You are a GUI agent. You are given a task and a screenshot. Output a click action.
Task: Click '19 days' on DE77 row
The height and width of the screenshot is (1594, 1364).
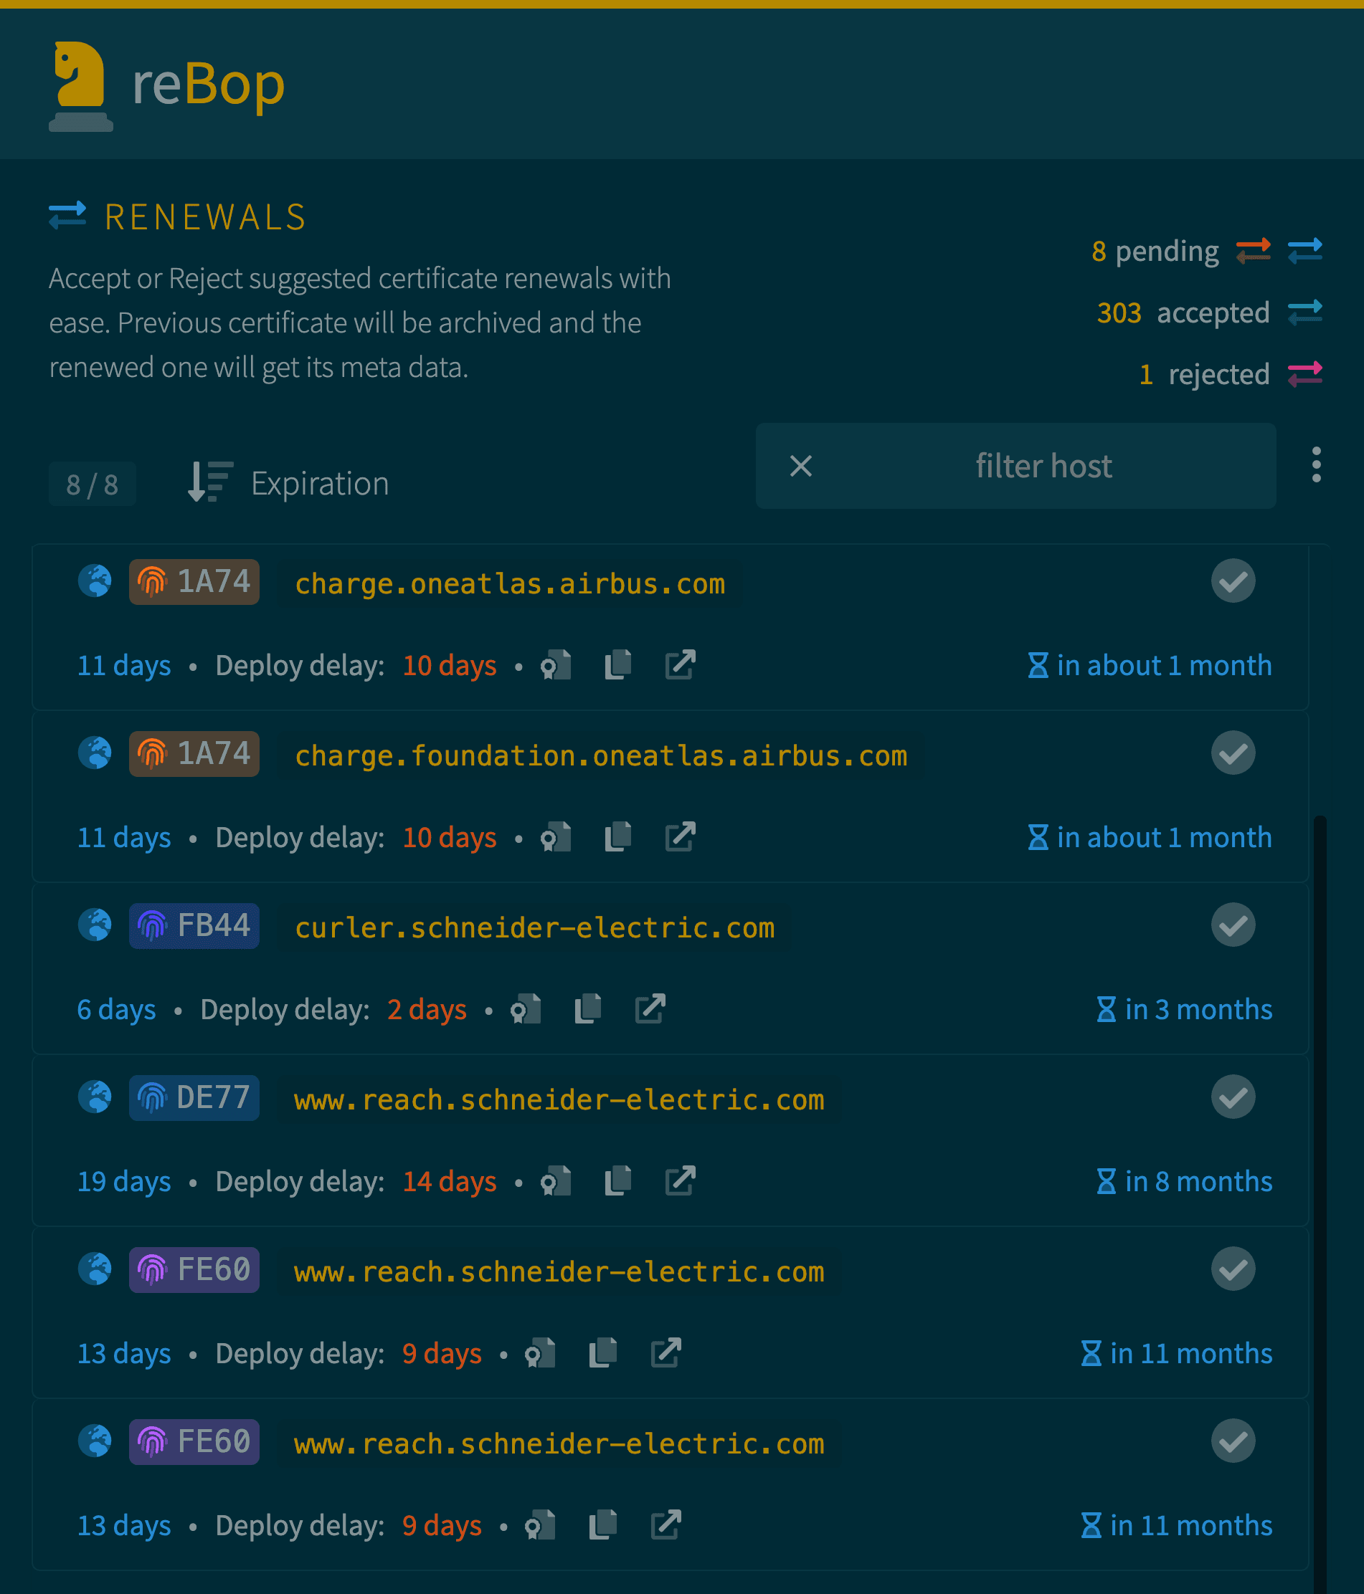124,1183
